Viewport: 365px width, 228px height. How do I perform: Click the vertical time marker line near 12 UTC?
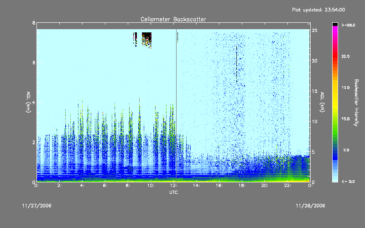pos(176,105)
